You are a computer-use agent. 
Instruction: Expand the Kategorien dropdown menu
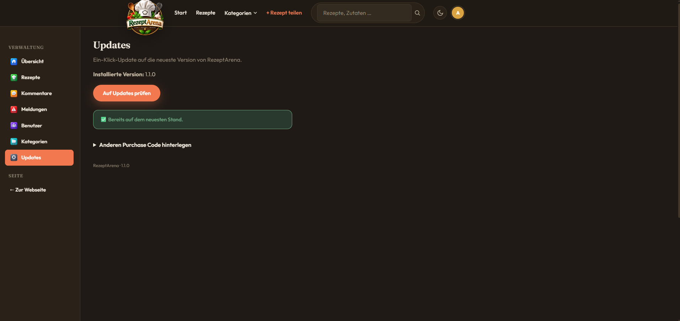point(241,13)
